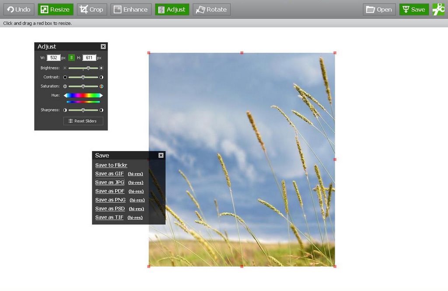Click the "Saturation:" label

pyautogui.click(x=50, y=86)
